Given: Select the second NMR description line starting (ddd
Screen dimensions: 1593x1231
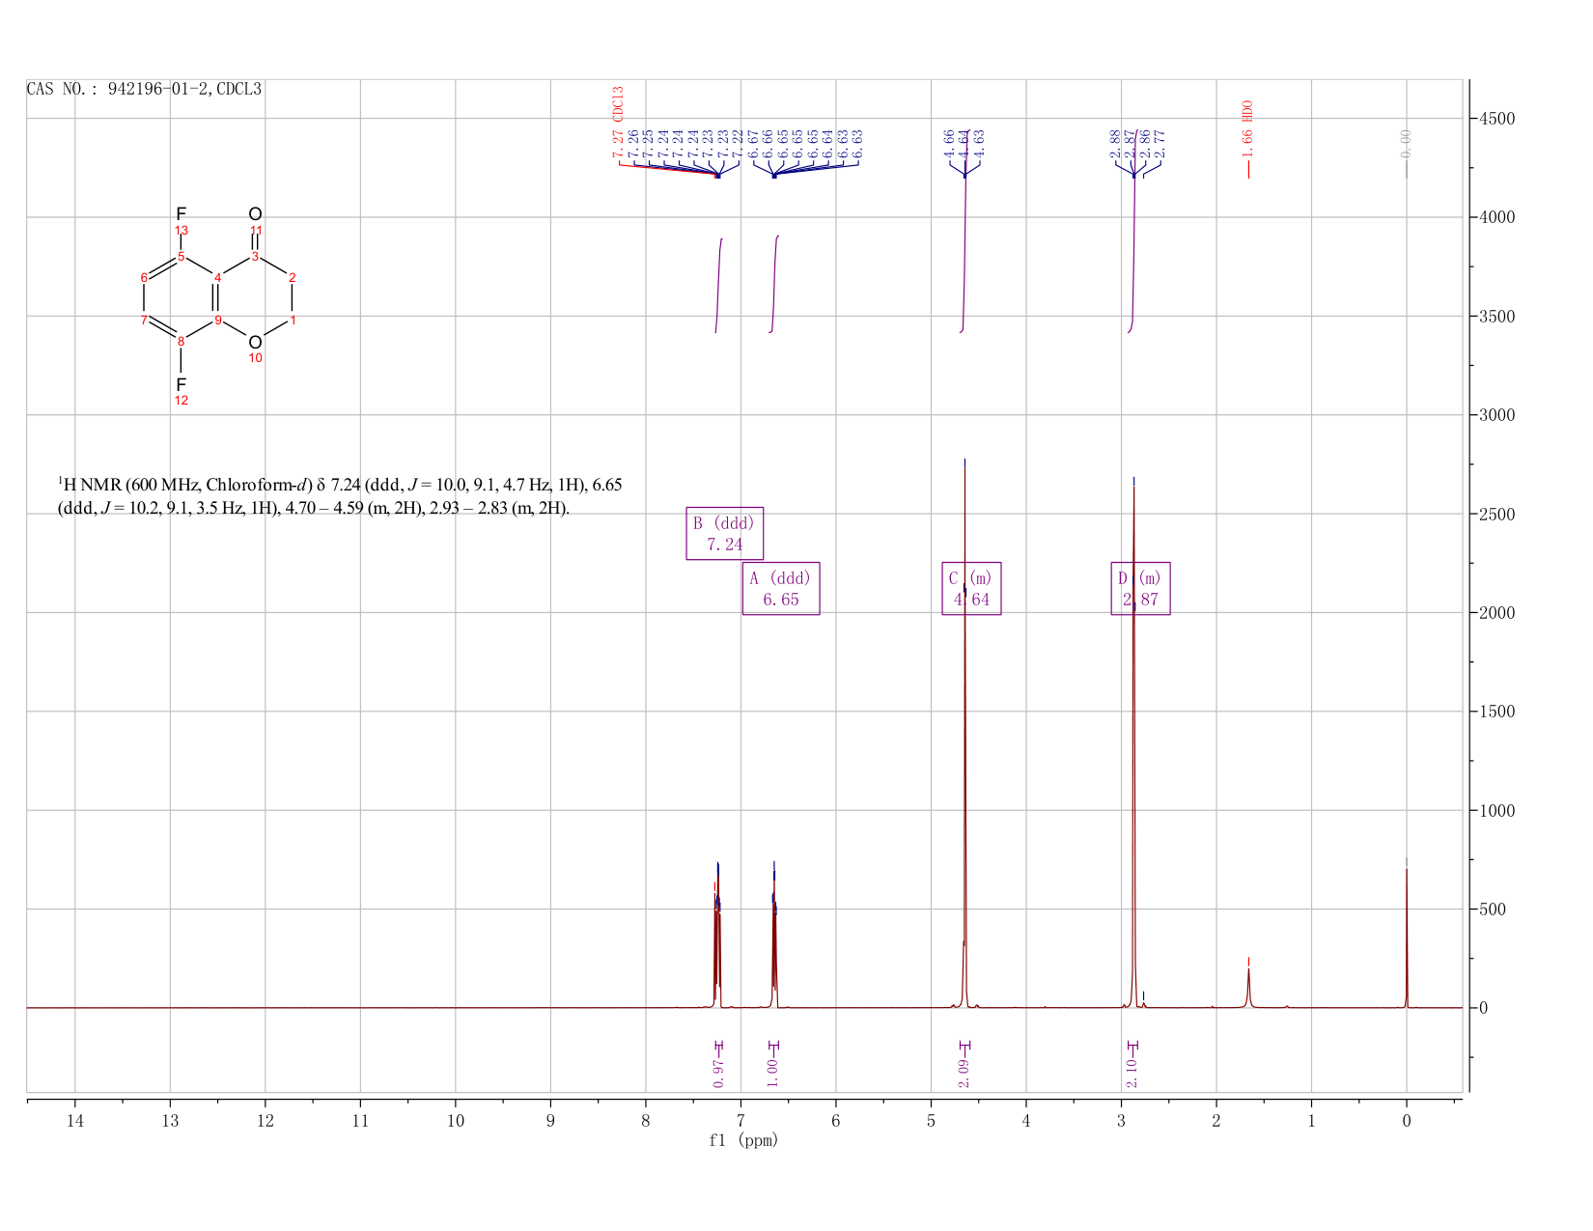Looking at the screenshot, I should point(314,509).
